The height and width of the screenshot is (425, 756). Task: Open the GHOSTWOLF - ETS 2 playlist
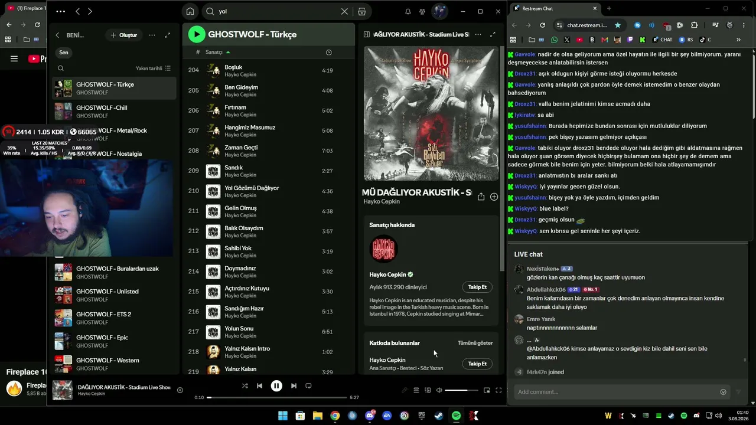pyautogui.click(x=115, y=318)
